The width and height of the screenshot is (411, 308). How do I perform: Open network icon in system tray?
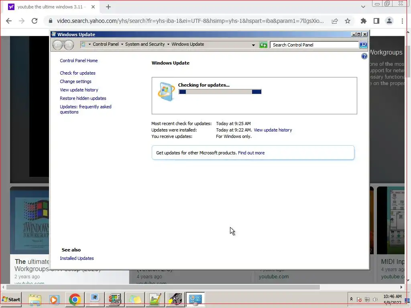[367, 300]
